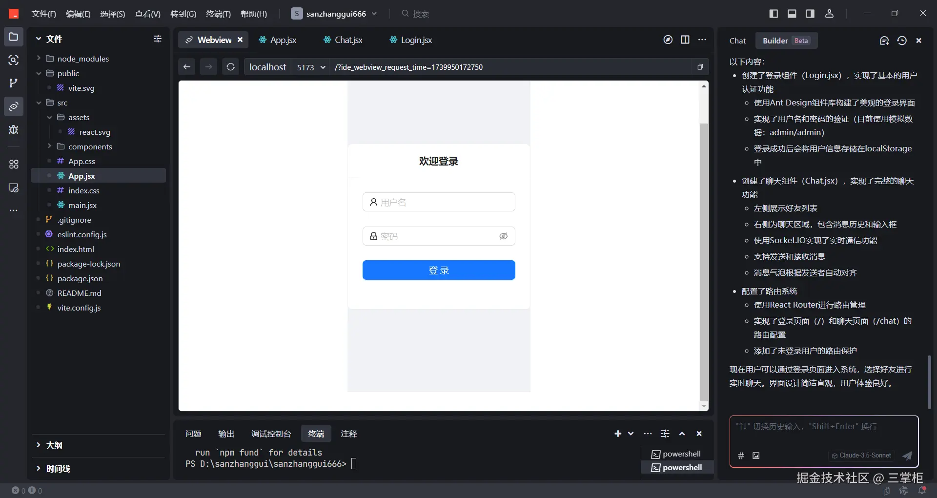
Task: Open terminal panel more options dots
Action: pyautogui.click(x=648, y=434)
